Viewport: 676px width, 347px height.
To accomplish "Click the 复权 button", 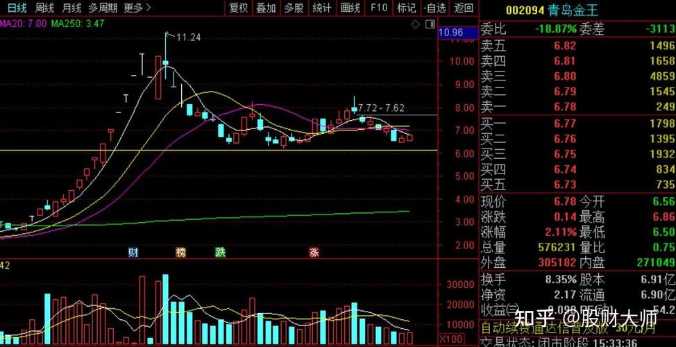I will (239, 8).
